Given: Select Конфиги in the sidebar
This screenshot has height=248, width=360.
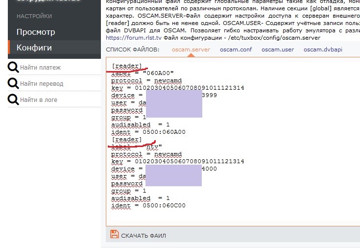Looking at the screenshot, I should click(x=34, y=48).
